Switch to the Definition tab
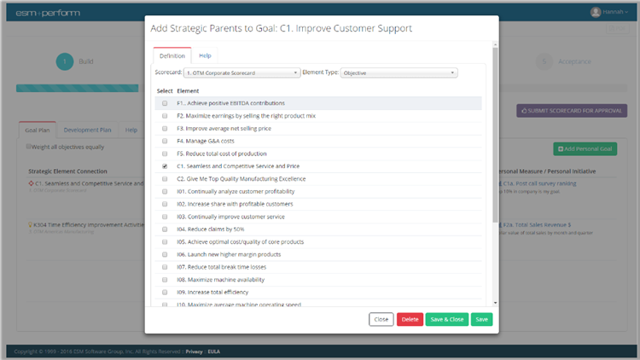Screen dimensions: 640x360 pos(172,56)
